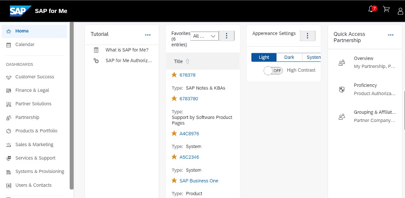Open the user profile icon

click(x=400, y=11)
